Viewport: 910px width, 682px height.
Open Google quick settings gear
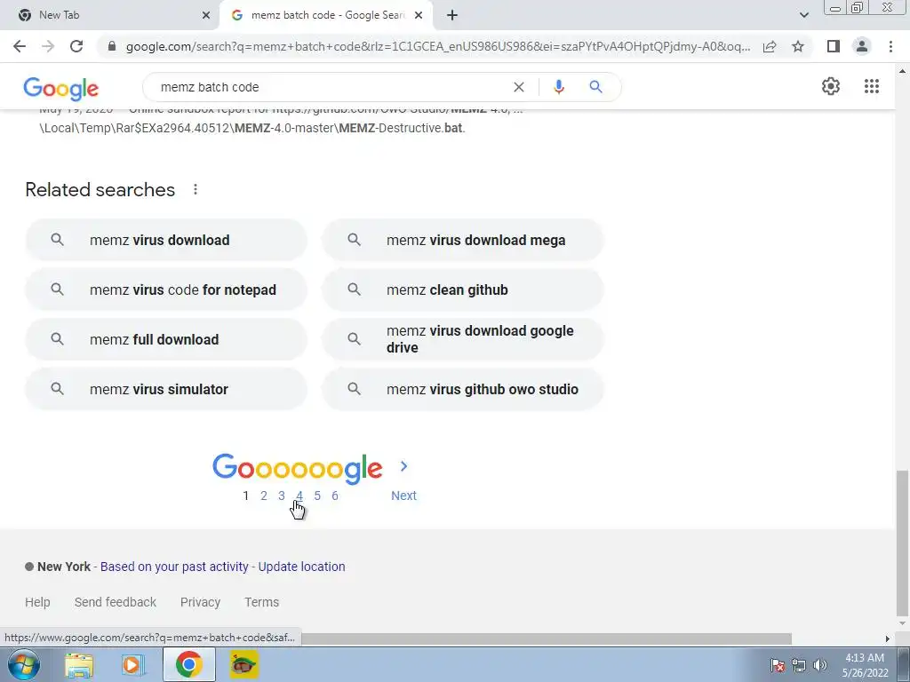pyautogui.click(x=831, y=86)
